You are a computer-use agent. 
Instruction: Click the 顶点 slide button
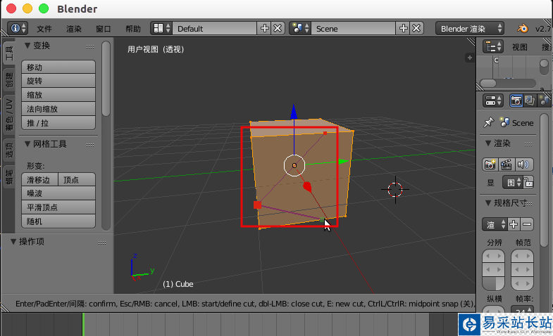point(77,180)
